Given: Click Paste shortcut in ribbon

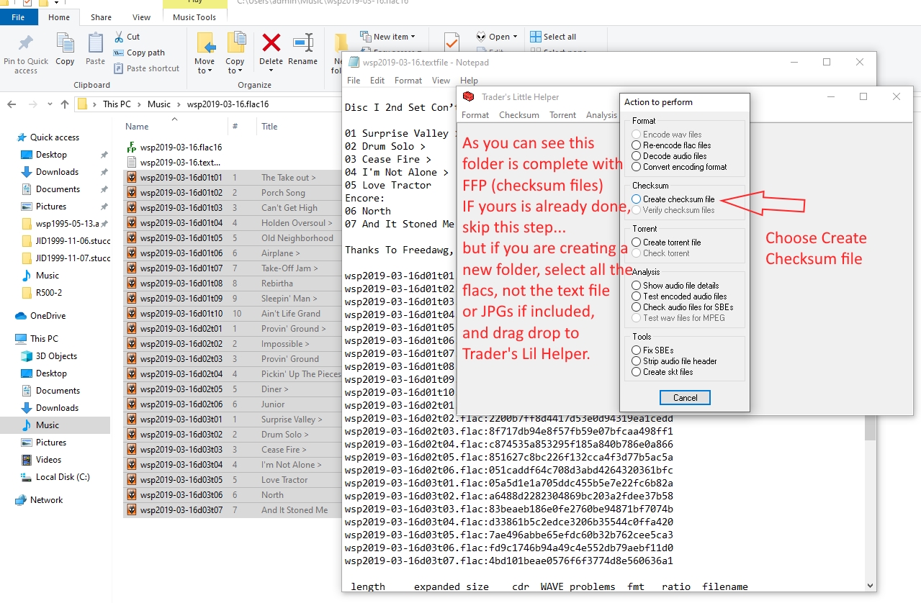Looking at the screenshot, I should [147, 68].
